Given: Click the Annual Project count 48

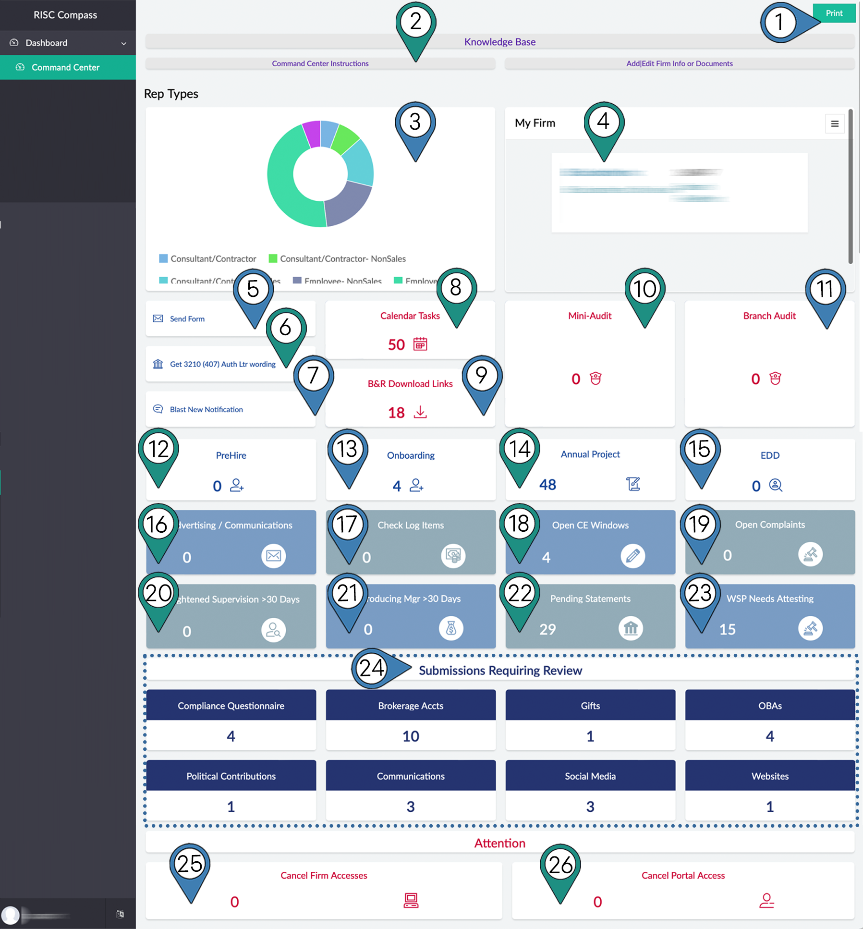Looking at the screenshot, I should 547,484.
